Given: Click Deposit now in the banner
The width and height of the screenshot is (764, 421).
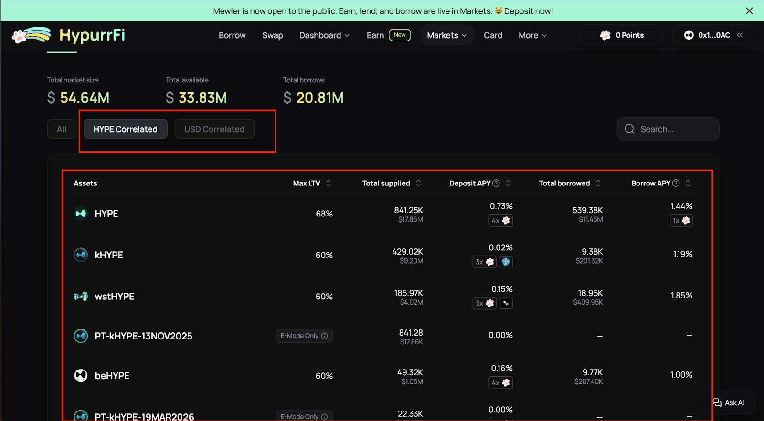Looking at the screenshot, I should click(528, 11).
